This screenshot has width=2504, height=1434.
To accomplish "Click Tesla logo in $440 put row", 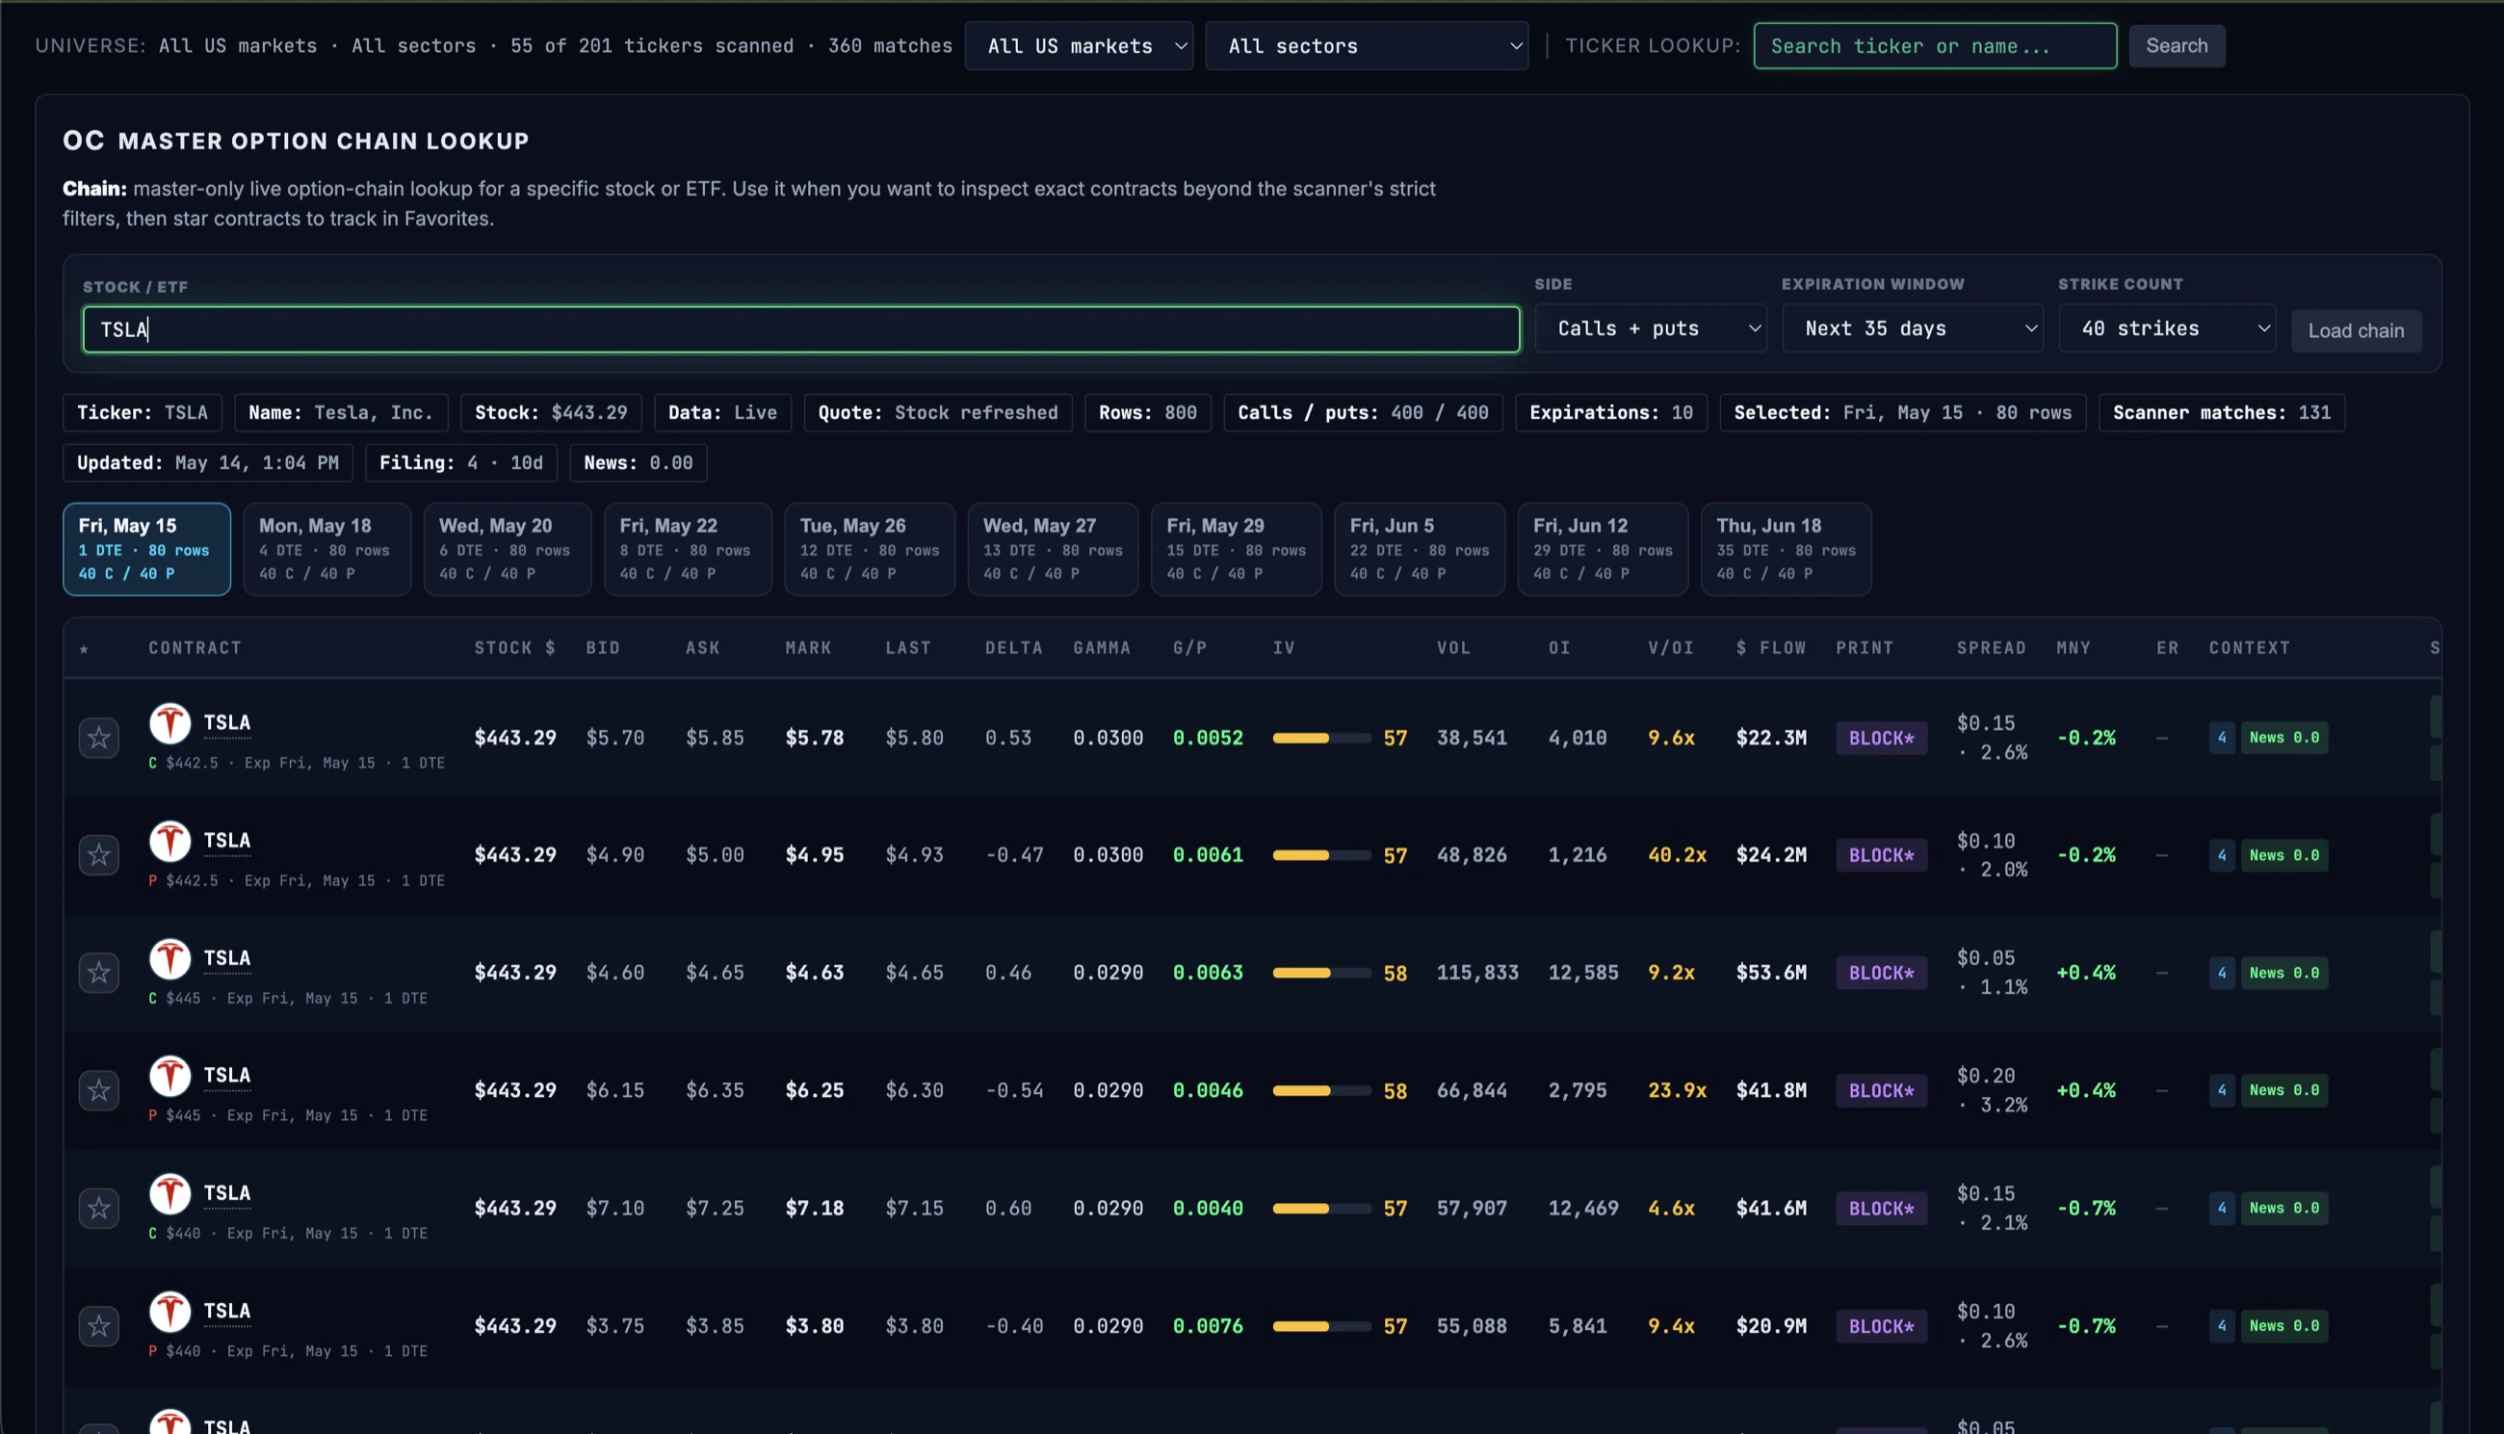I will [x=170, y=1312].
